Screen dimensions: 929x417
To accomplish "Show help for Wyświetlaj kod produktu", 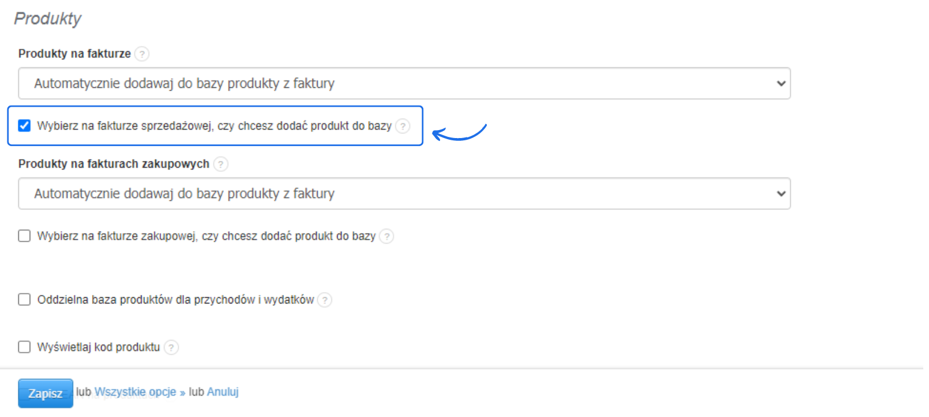I will point(171,347).
